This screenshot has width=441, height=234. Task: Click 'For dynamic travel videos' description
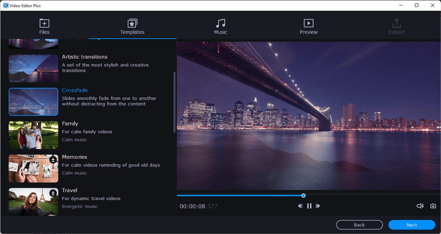[91, 198]
